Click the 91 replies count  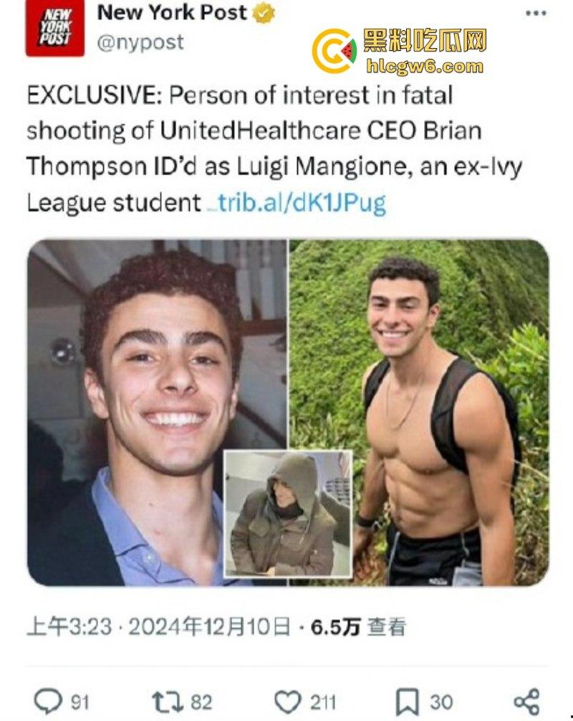(x=80, y=702)
